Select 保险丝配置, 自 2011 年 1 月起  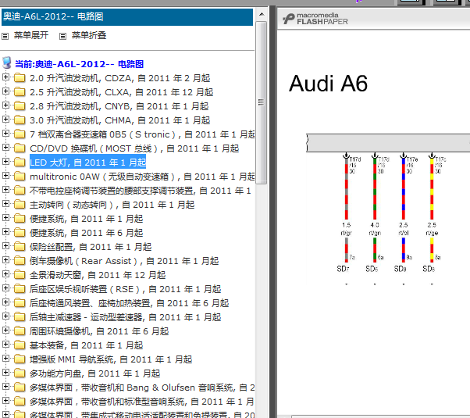coord(91,247)
